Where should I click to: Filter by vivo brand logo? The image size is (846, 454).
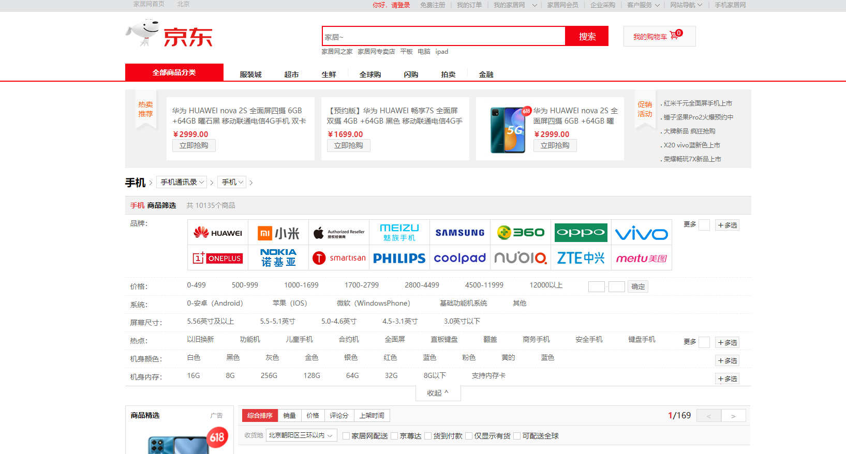tap(642, 233)
